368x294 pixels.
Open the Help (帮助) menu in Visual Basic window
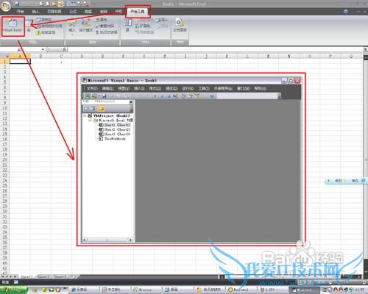point(260,88)
